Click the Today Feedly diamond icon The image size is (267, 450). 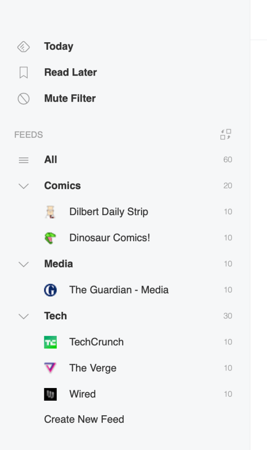point(23,47)
